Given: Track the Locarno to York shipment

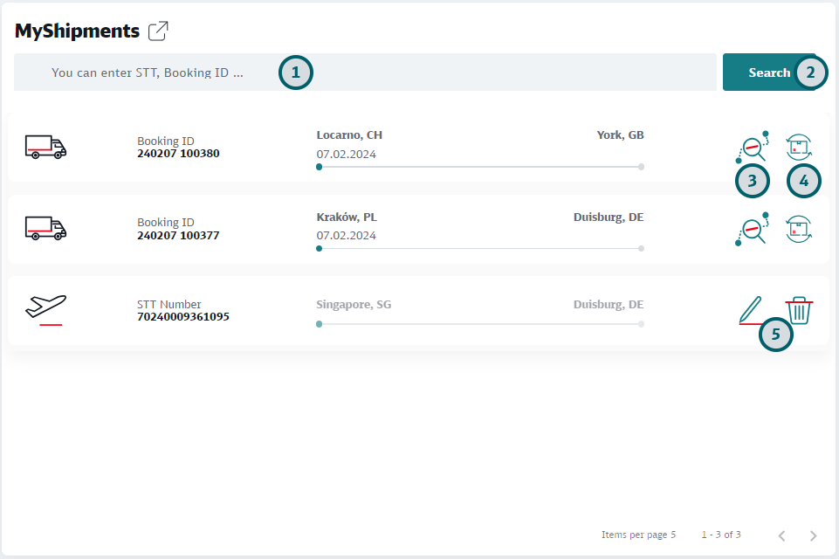Looking at the screenshot, I should [751, 147].
